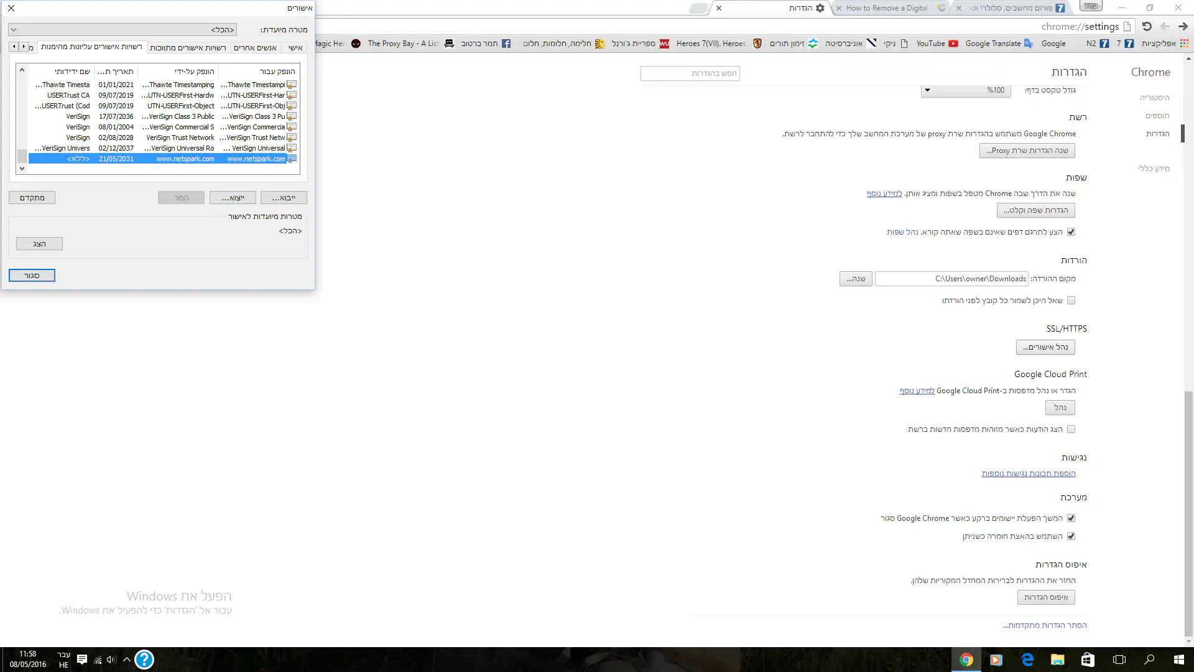The width and height of the screenshot is (1194, 672).
Task: Open the Apps grid bookmark icon
Action: (1184, 44)
